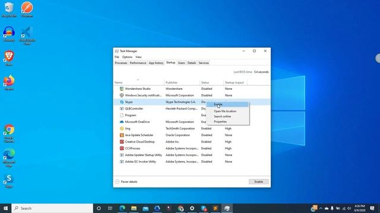Select the Startup tab
The image size is (380, 213).
(x=170, y=63)
